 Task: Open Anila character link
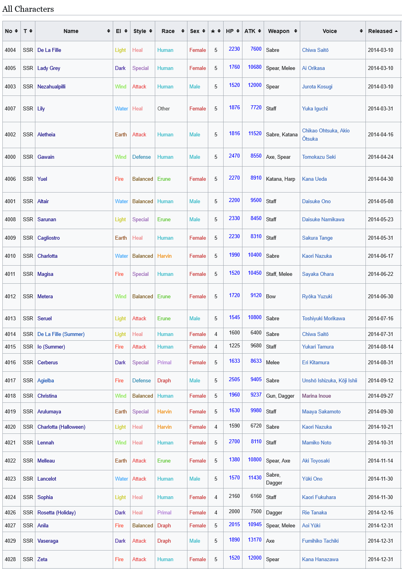[43, 525]
